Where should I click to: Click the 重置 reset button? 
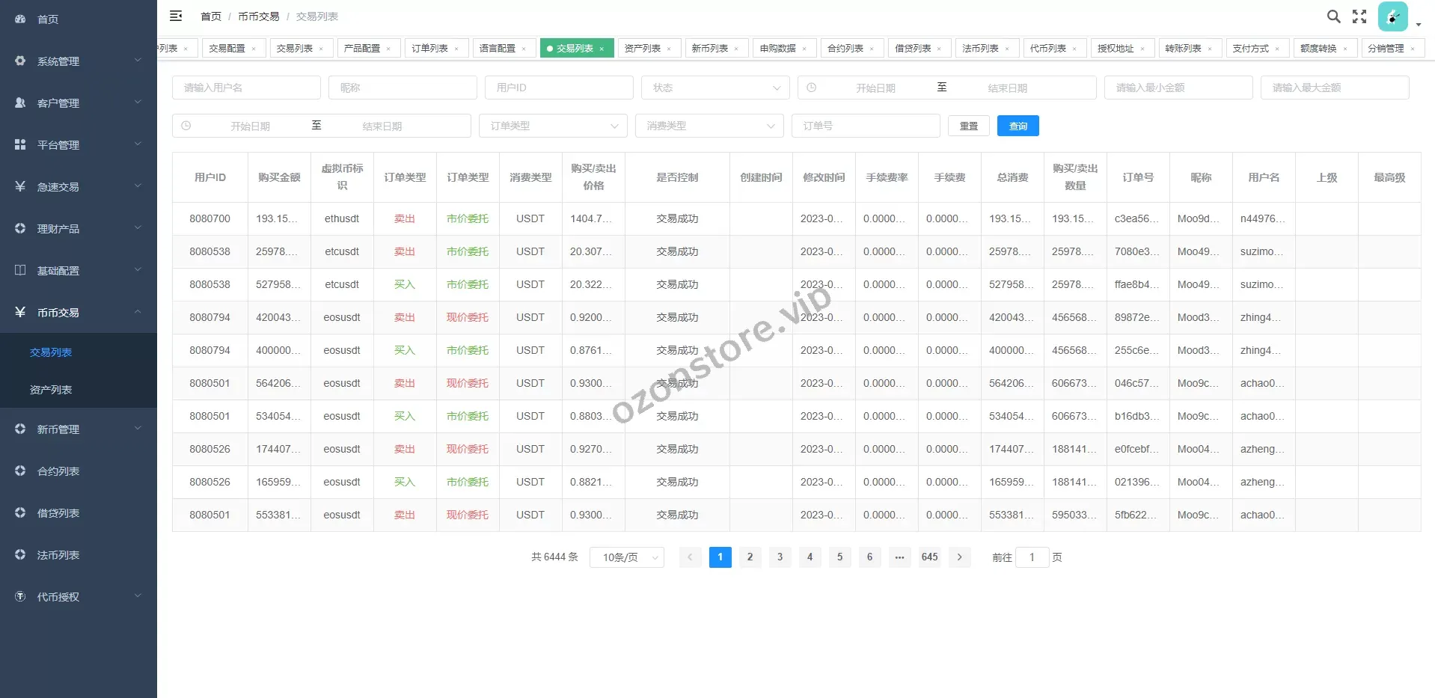click(968, 126)
